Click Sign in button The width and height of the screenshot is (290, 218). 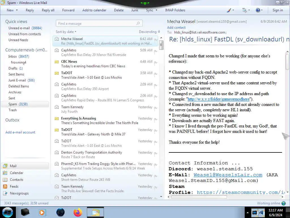pyautogui.click(x=278, y=11)
